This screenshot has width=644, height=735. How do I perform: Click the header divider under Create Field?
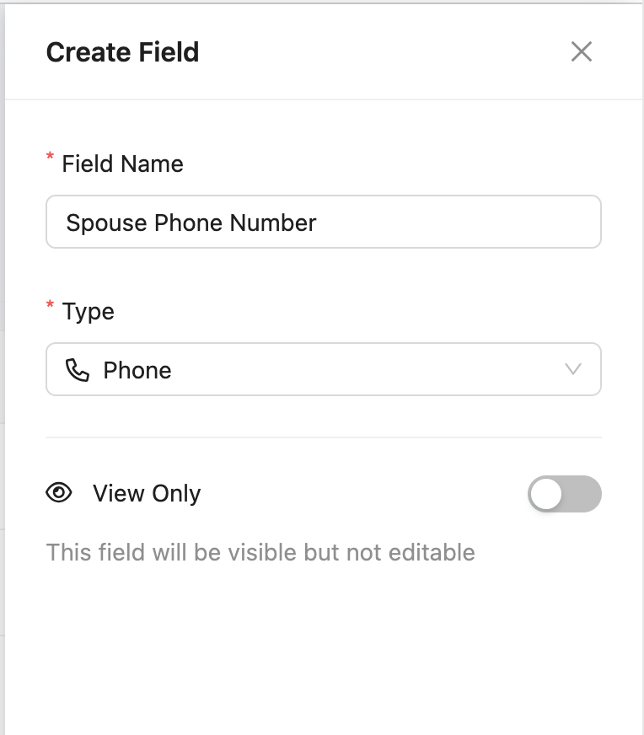pyautogui.click(x=323, y=99)
